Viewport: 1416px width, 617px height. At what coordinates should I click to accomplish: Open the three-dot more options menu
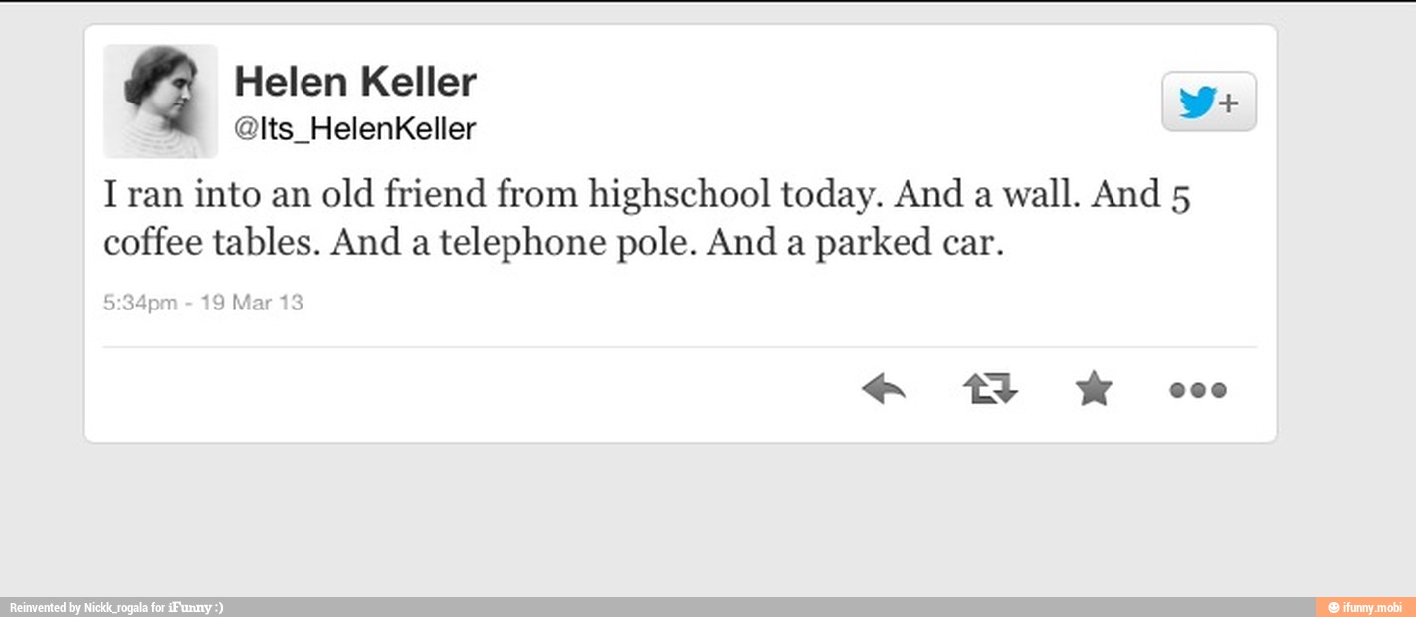(x=1198, y=390)
